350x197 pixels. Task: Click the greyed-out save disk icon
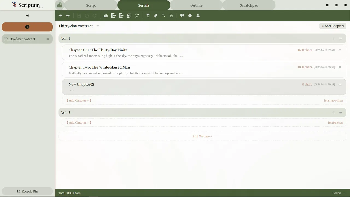click(x=79, y=16)
